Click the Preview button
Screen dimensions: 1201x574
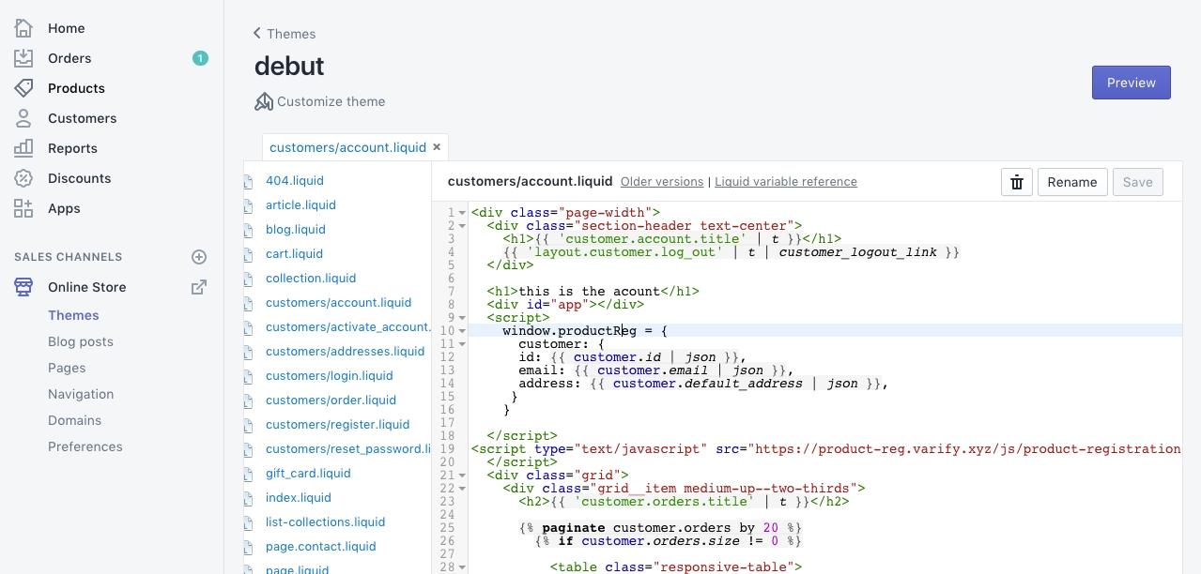pyautogui.click(x=1131, y=83)
